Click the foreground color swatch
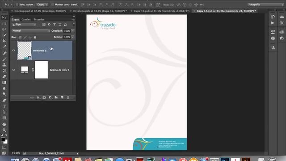 click(3, 139)
